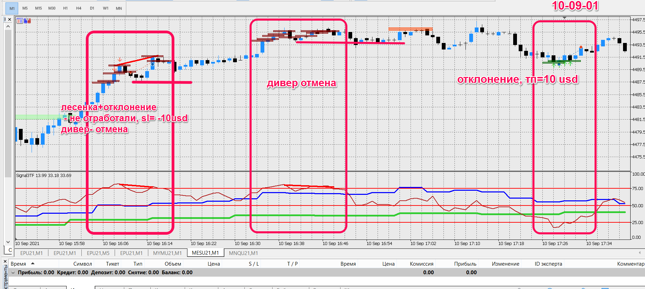Image resolution: width=645 pixels, height=289 pixels.
Task: Click the Прибыль: 0.00 summary text
Action: (x=36, y=272)
